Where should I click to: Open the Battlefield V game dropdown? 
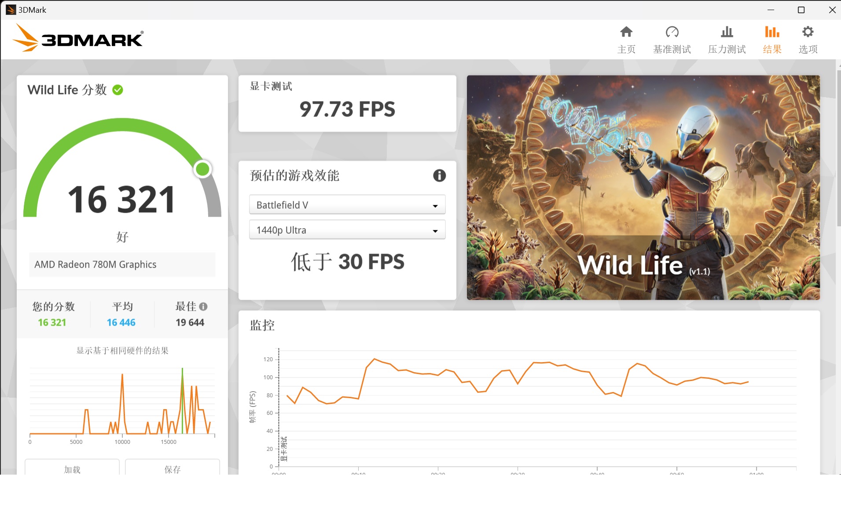tap(347, 205)
